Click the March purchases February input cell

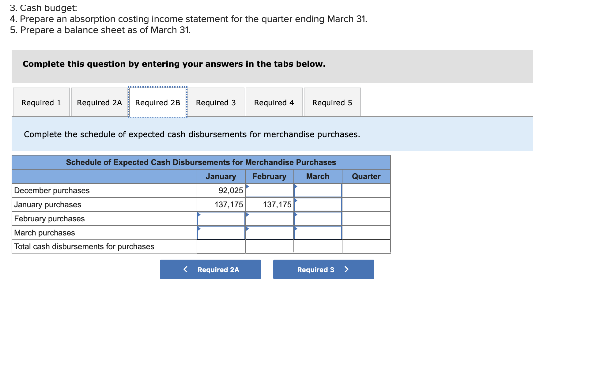pyautogui.click(x=269, y=232)
